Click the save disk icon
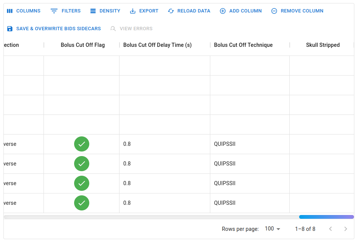 tap(10, 29)
